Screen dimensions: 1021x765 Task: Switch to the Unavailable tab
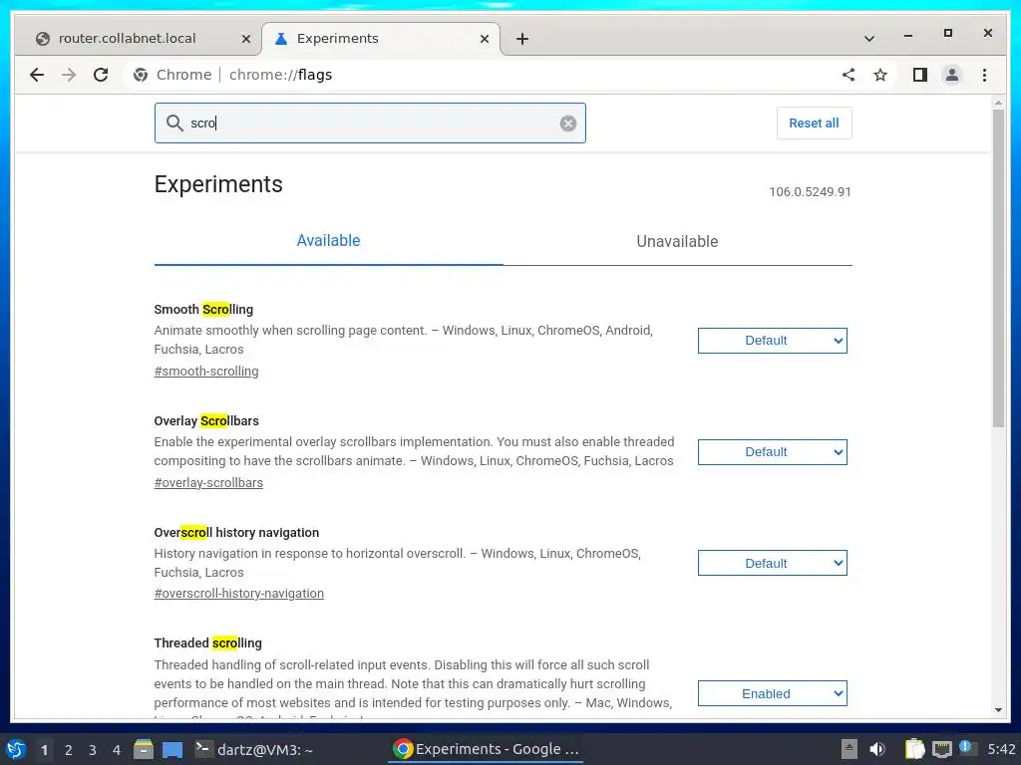tap(677, 241)
